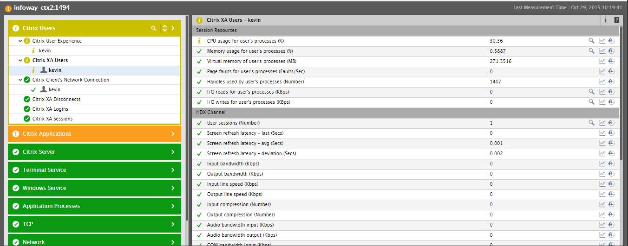The width and height of the screenshot is (628, 246).
Task: Click the up-down sort arrows in Citrix Users header
Action: (164, 28)
